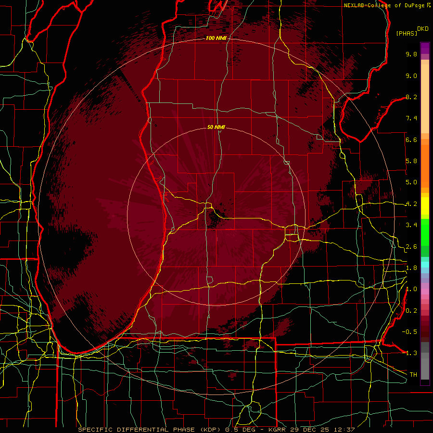
Task: Click the 7.4 scale value
Action: (x=411, y=118)
